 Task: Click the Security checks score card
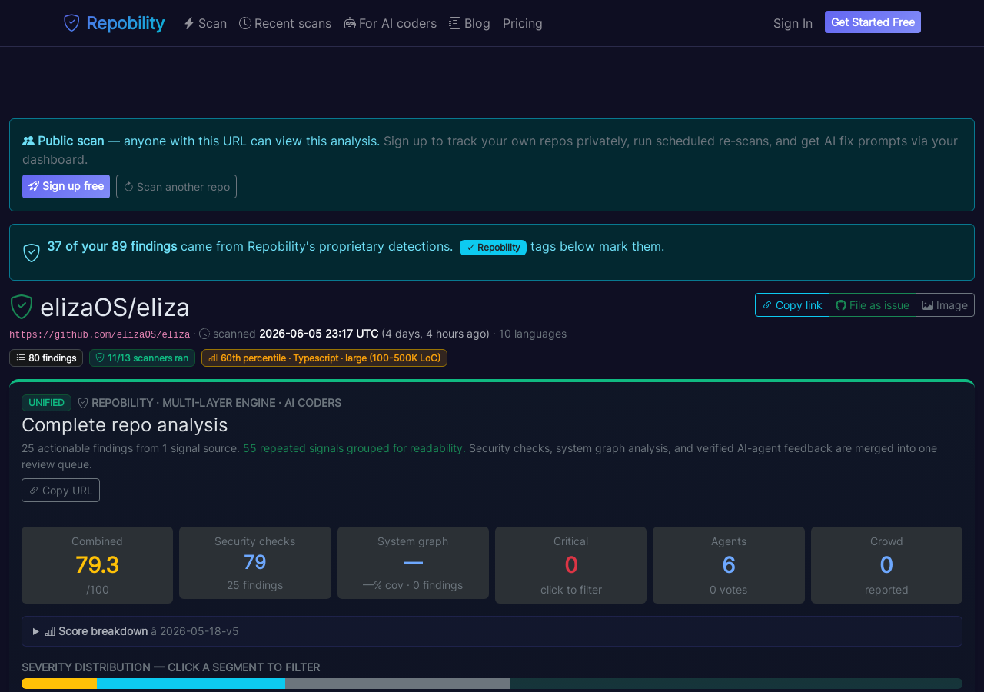click(255, 563)
